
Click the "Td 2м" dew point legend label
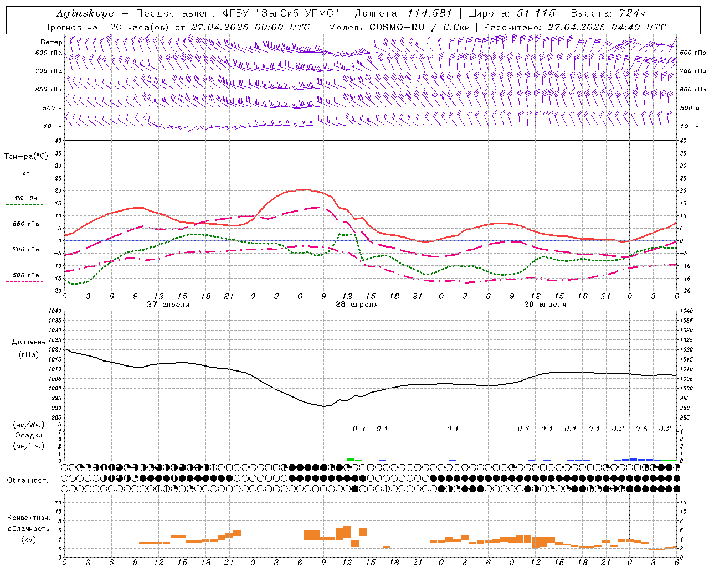[26, 198]
